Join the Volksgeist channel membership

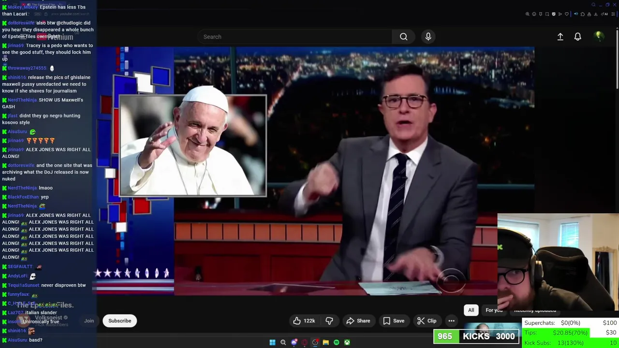coord(89,321)
